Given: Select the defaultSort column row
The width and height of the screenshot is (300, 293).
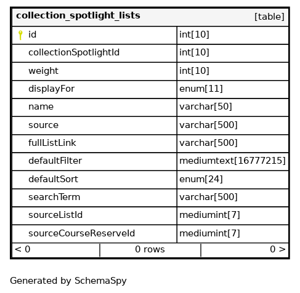Looking at the screenshot, I should click(150, 180).
